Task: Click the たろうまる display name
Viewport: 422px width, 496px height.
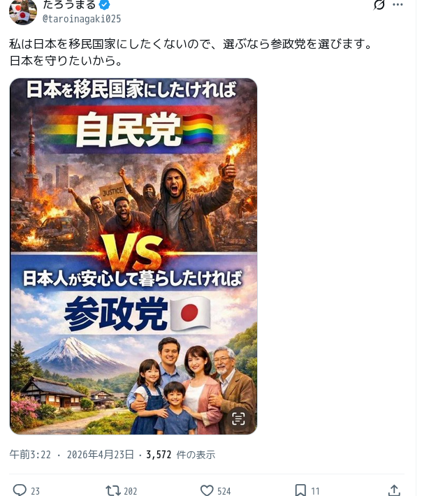Action: [x=69, y=5]
